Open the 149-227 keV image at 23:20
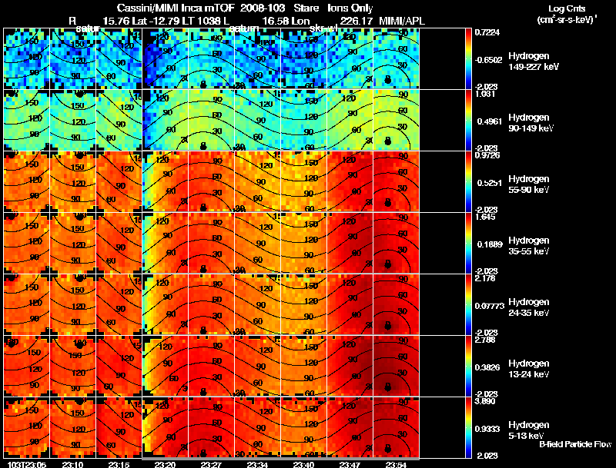The width and height of the screenshot is (616, 468). point(165,58)
